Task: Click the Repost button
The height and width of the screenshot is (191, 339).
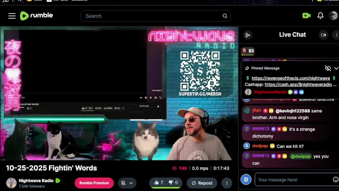Action: pyautogui.click(x=202, y=183)
